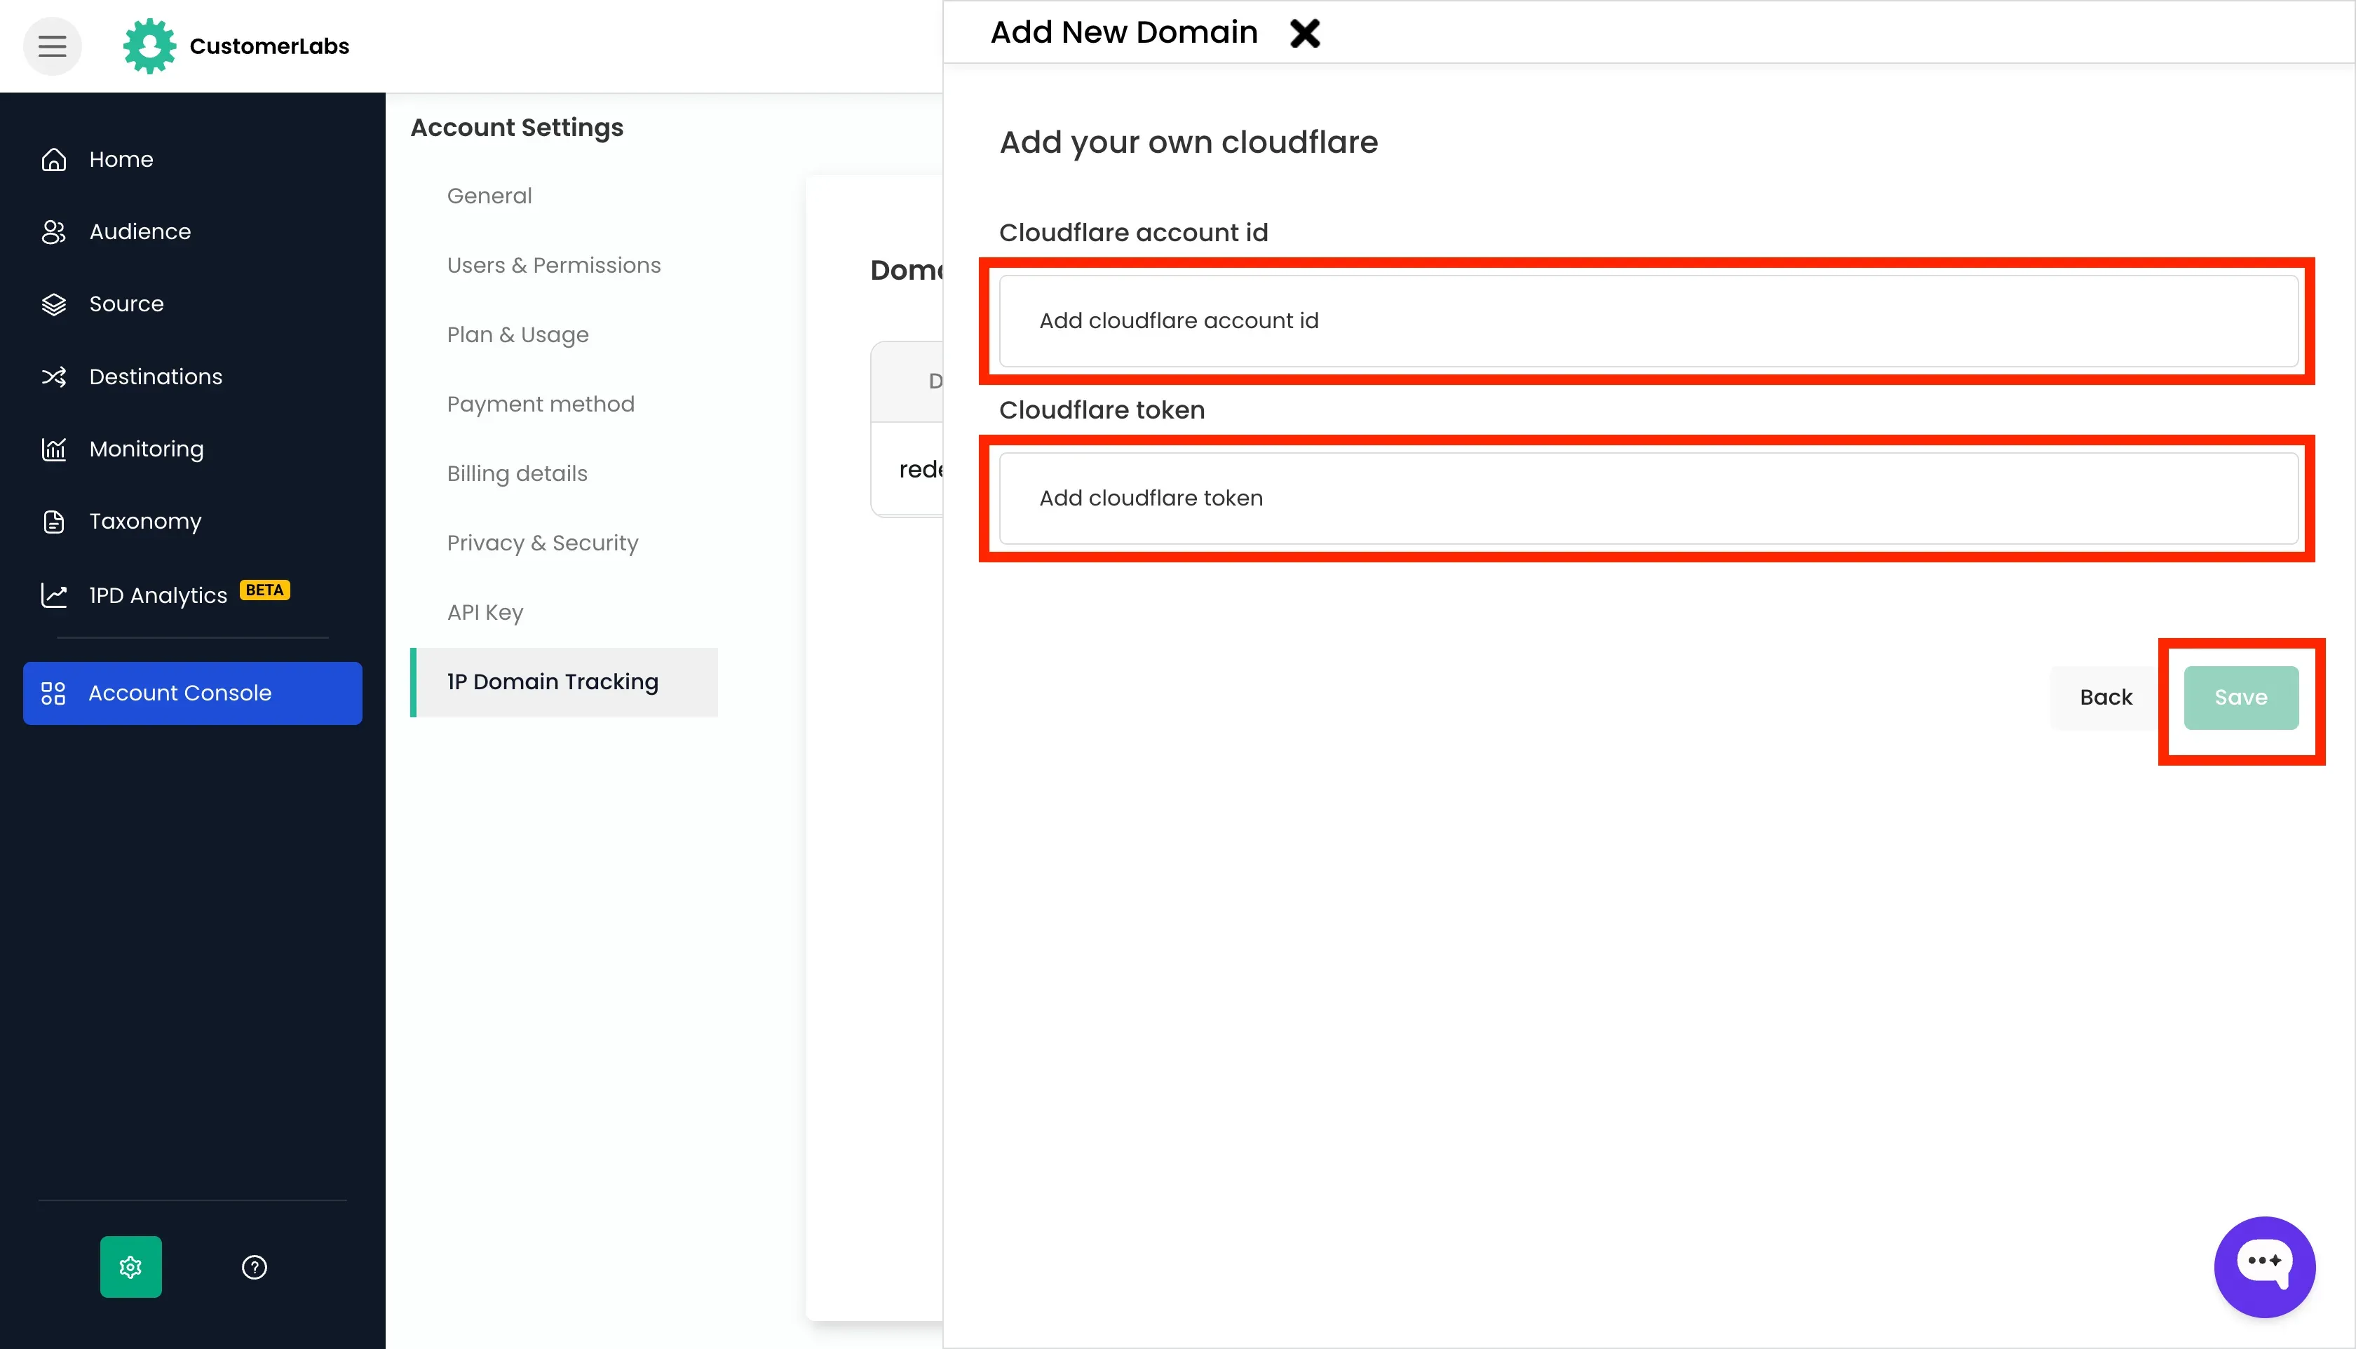
Task: Open Source section
Action: coord(126,304)
